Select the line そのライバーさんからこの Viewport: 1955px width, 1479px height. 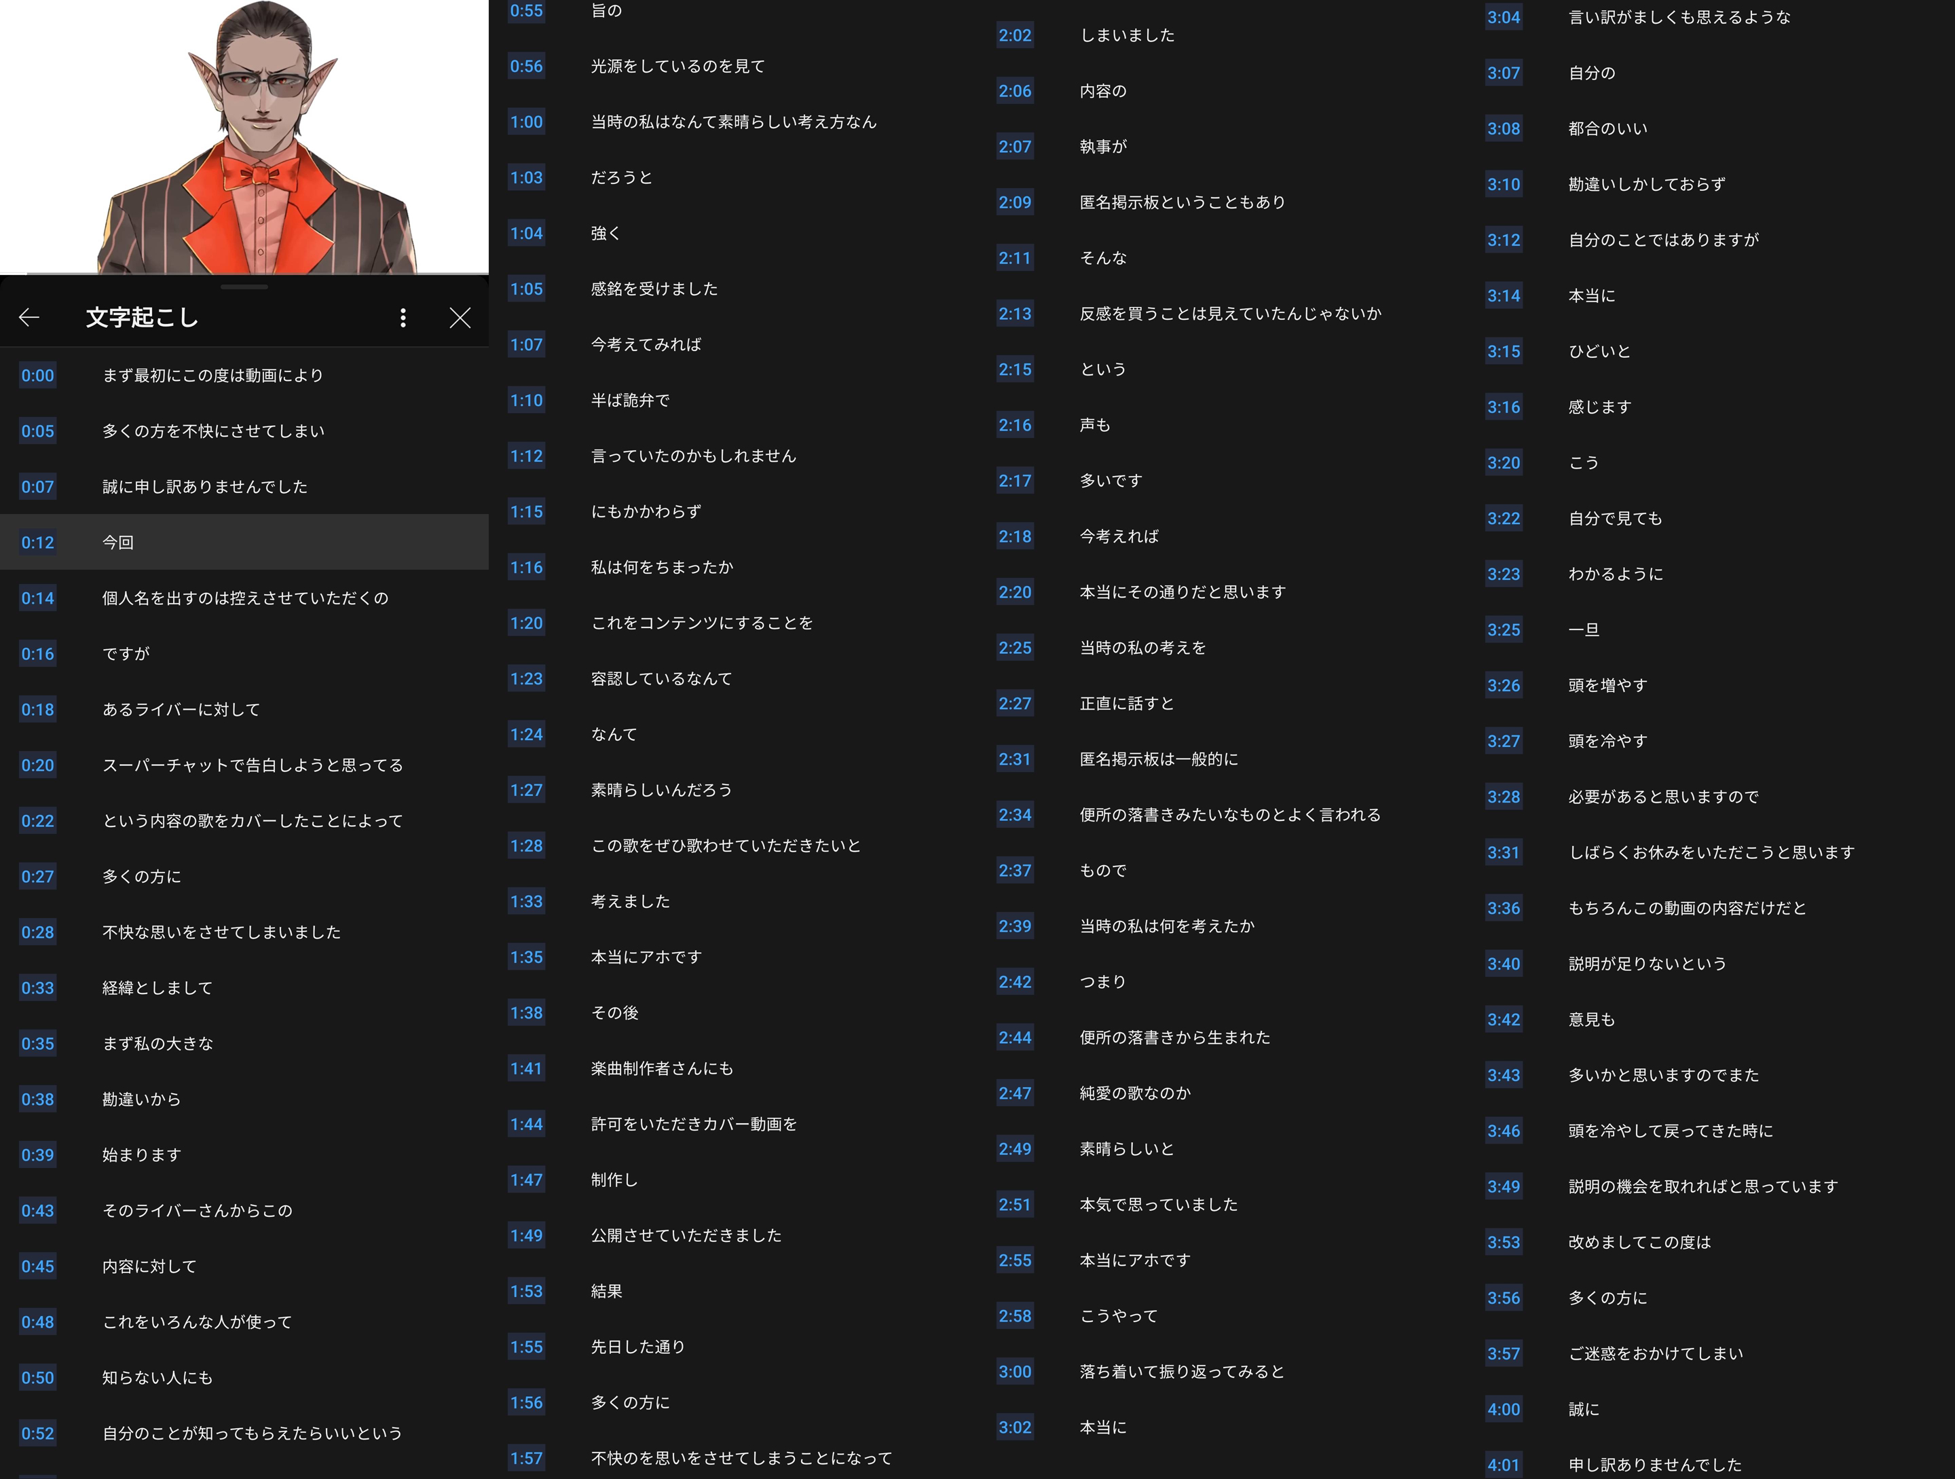coord(197,1211)
